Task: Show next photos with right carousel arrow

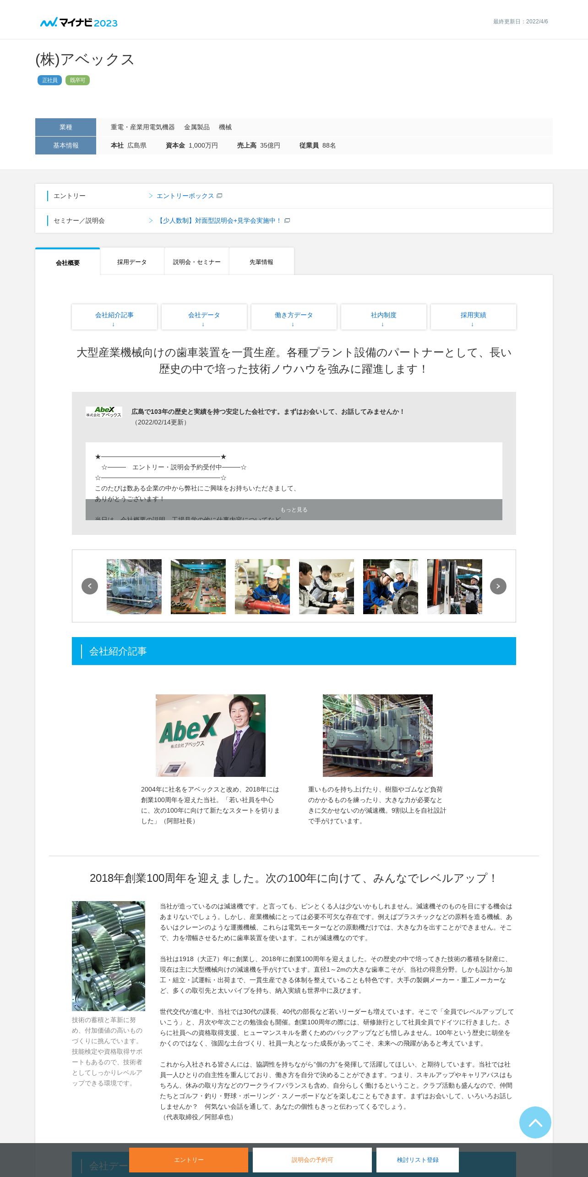Action: [498, 586]
